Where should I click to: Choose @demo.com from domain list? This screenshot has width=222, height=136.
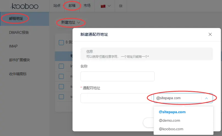pos(170,120)
